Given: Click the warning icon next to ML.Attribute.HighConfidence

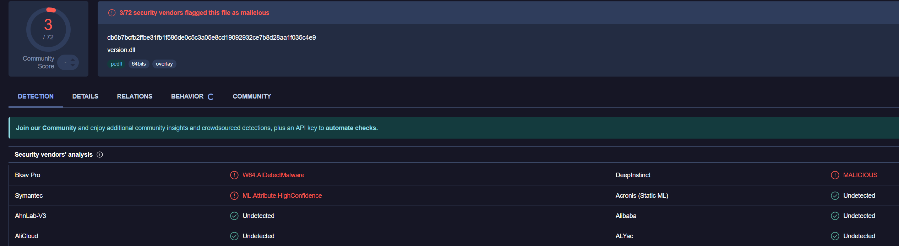Looking at the screenshot, I should point(234,196).
